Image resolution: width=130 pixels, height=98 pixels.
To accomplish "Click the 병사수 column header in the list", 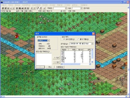I will (x=80, y=50).
